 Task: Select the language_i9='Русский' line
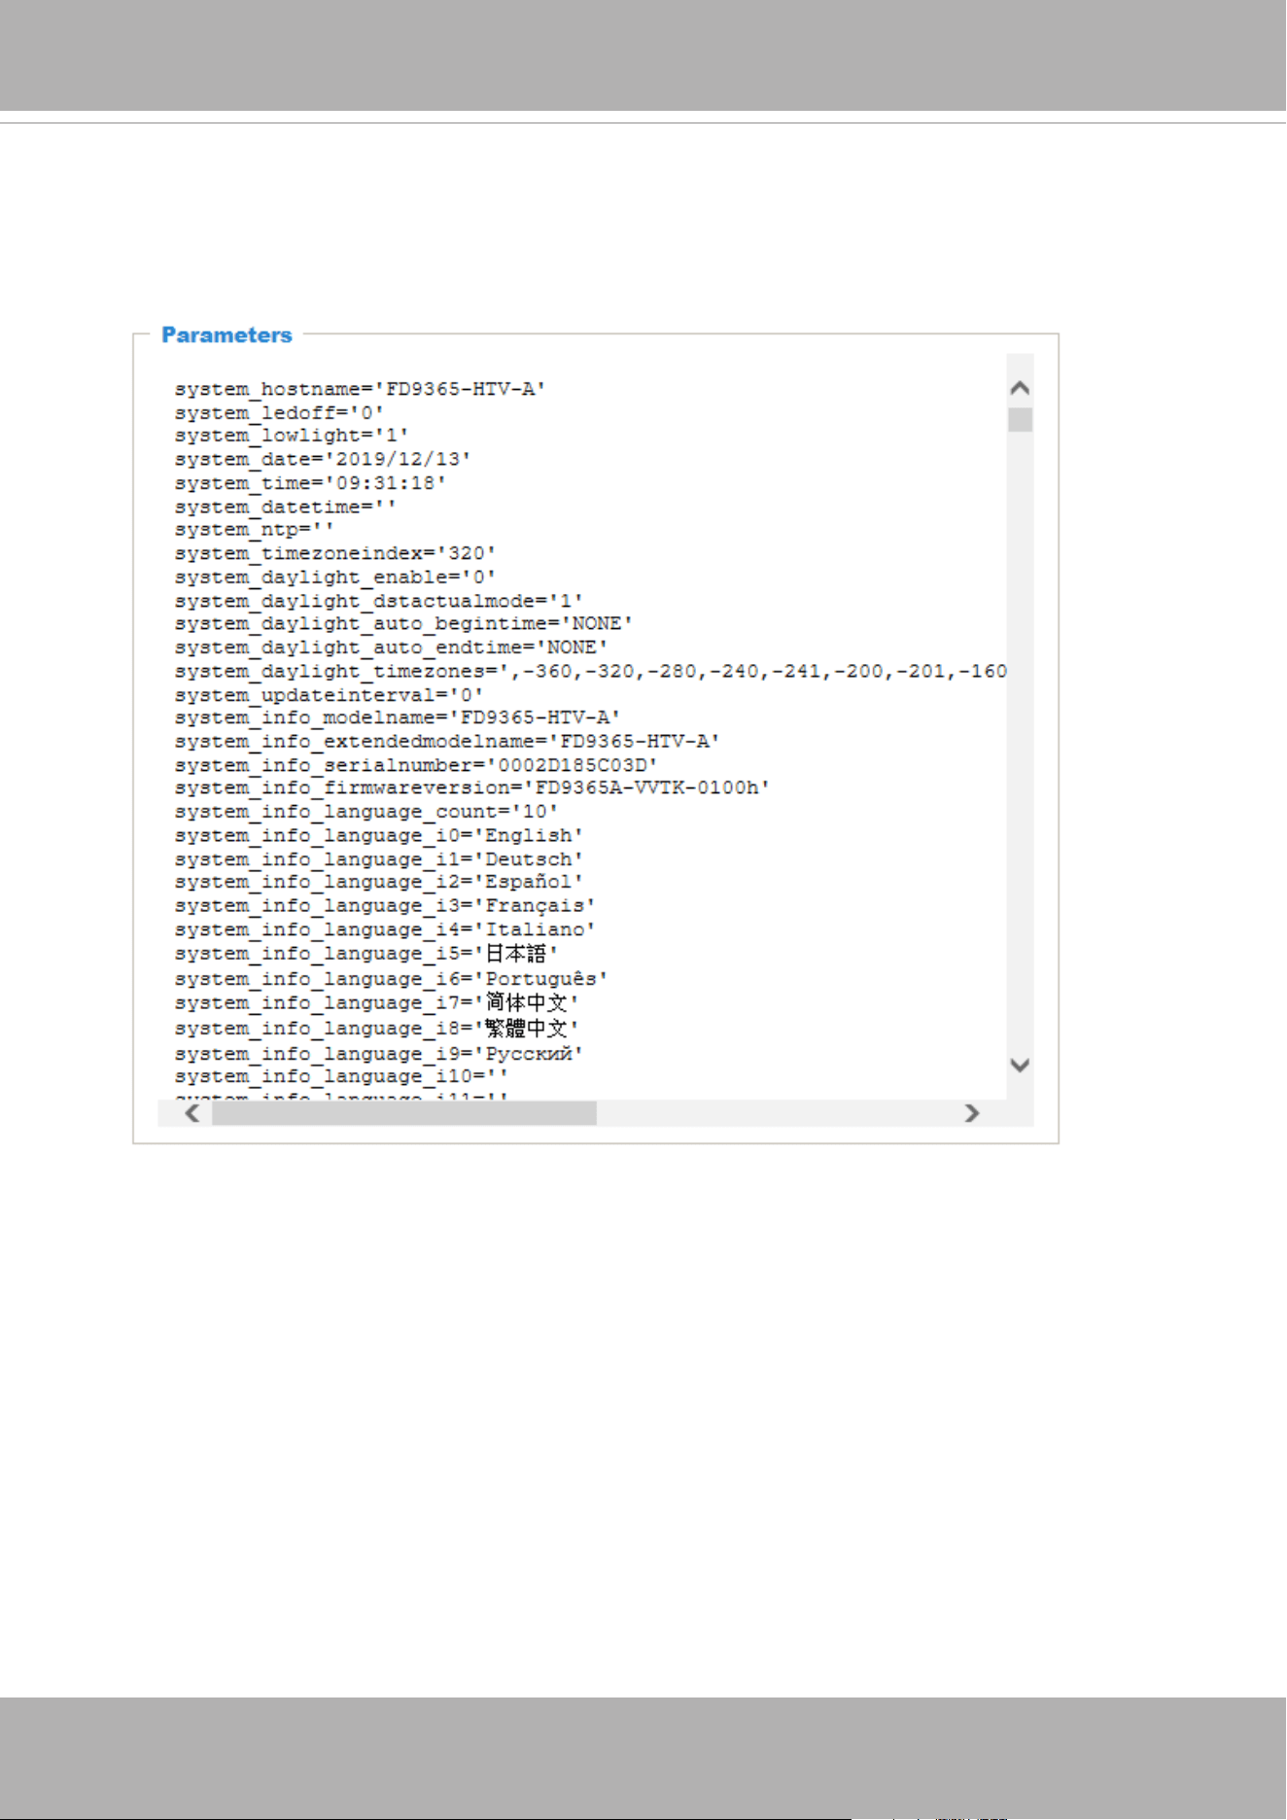(x=379, y=1054)
